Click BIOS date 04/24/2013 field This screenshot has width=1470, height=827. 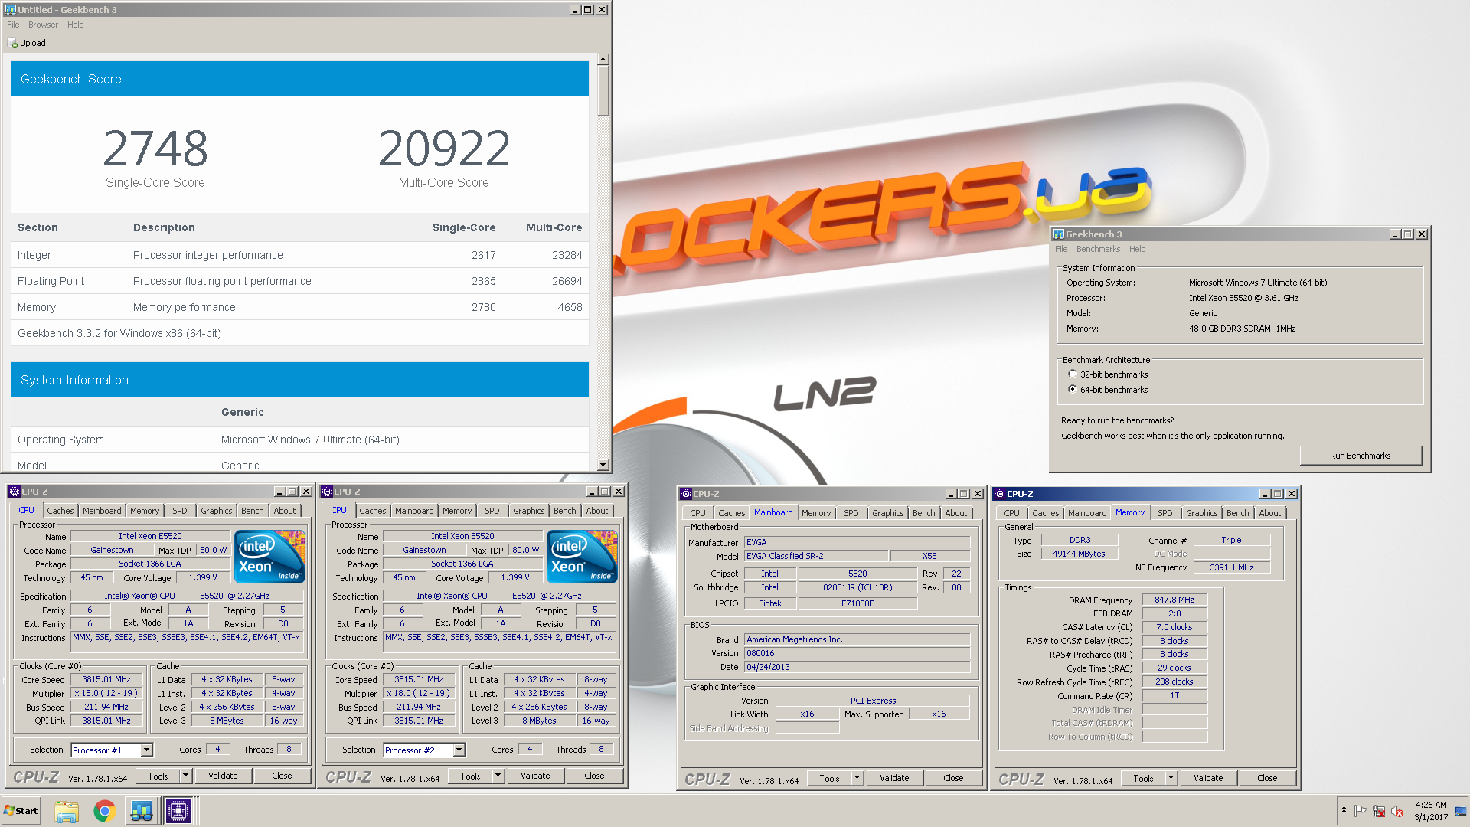857,667
